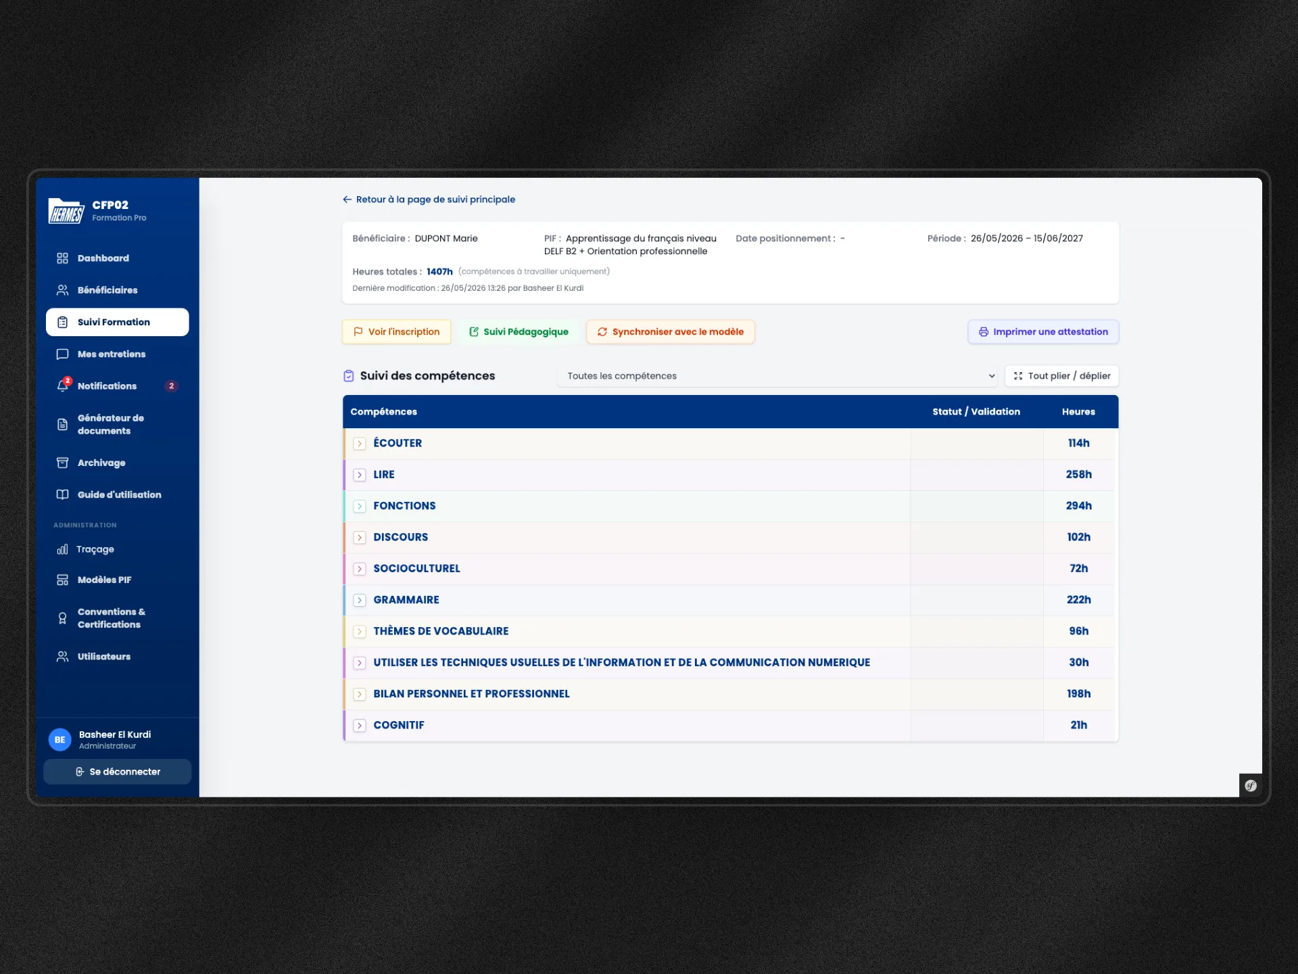Expand the SOCIOCULTUREL competence row
Screen dimensions: 1298x974
pyautogui.click(x=360, y=569)
